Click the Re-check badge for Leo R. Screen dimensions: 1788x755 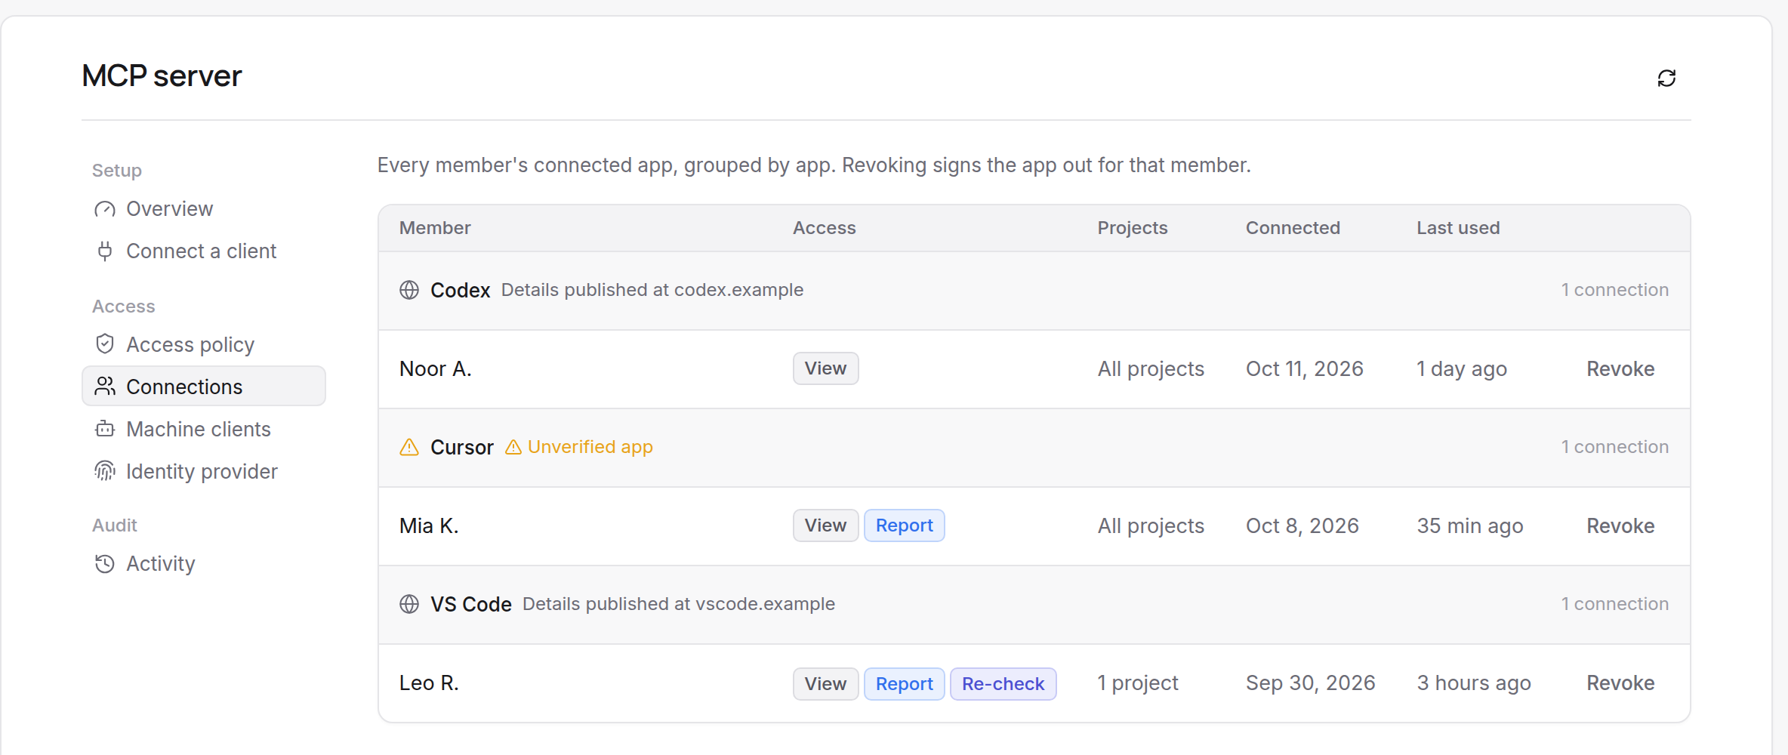click(1003, 684)
